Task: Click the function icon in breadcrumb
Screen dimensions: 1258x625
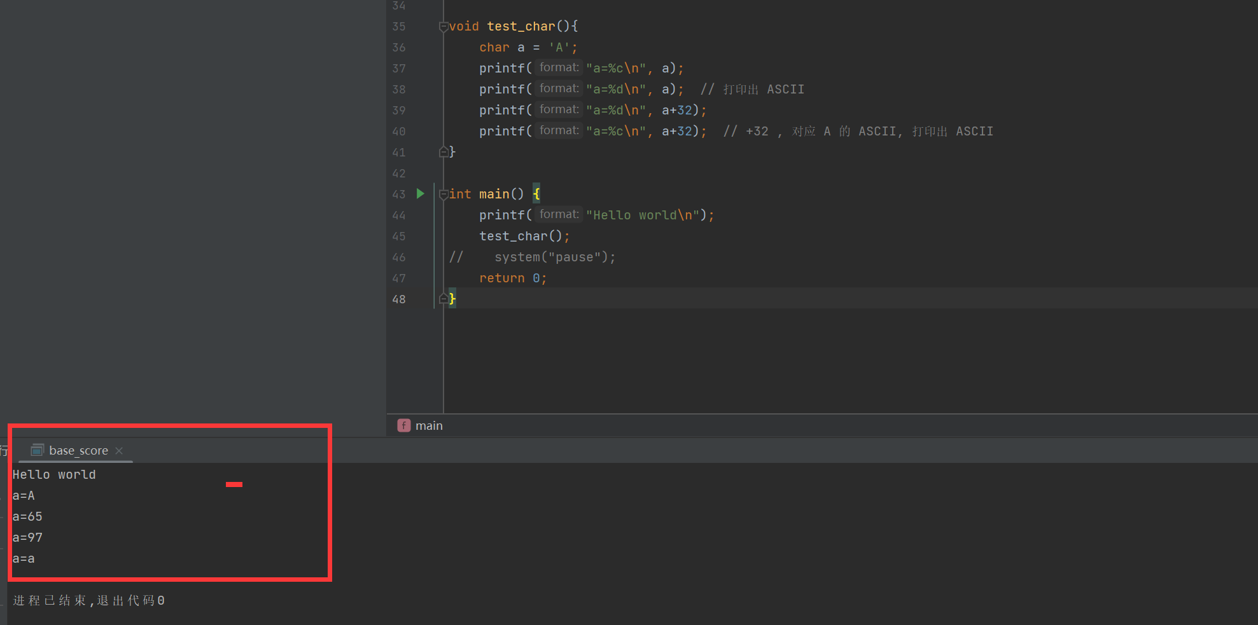Action: click(x=404, y=425)
